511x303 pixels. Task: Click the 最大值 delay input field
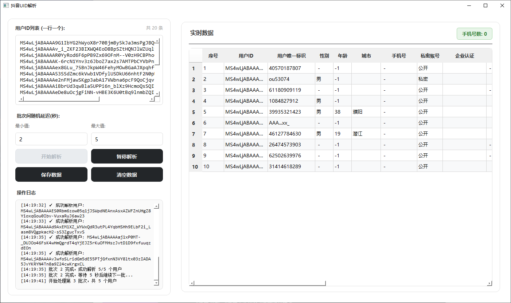pos(127,139)
